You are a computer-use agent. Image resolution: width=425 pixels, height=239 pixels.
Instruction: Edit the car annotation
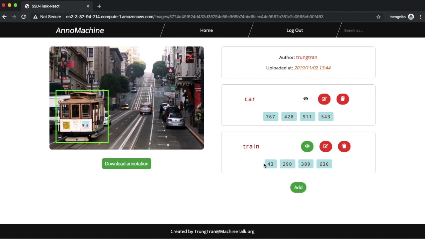coord(324,99)
